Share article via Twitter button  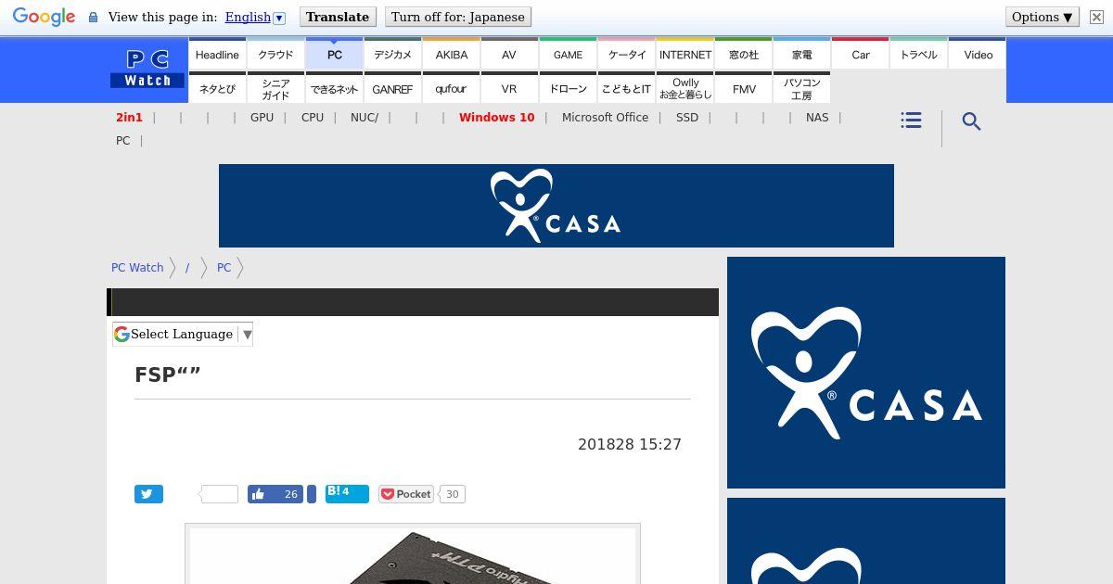point(148,494)
